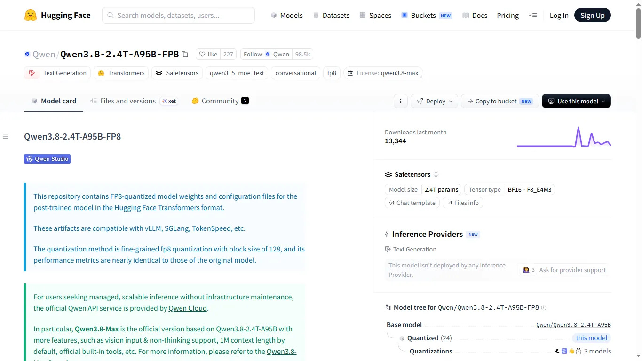Go to Models in top navigation
The height and width of the screenshot is (361, 642).
pos(286,16)
